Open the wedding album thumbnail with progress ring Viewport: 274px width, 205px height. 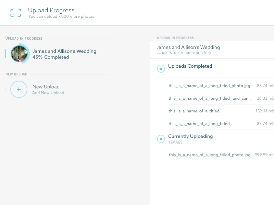pos(19,53)
